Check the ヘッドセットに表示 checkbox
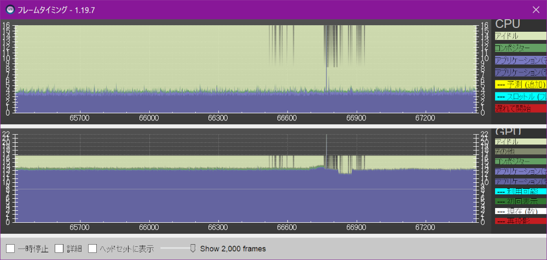The width and height of the screenshot is (547, 260). 92,249
